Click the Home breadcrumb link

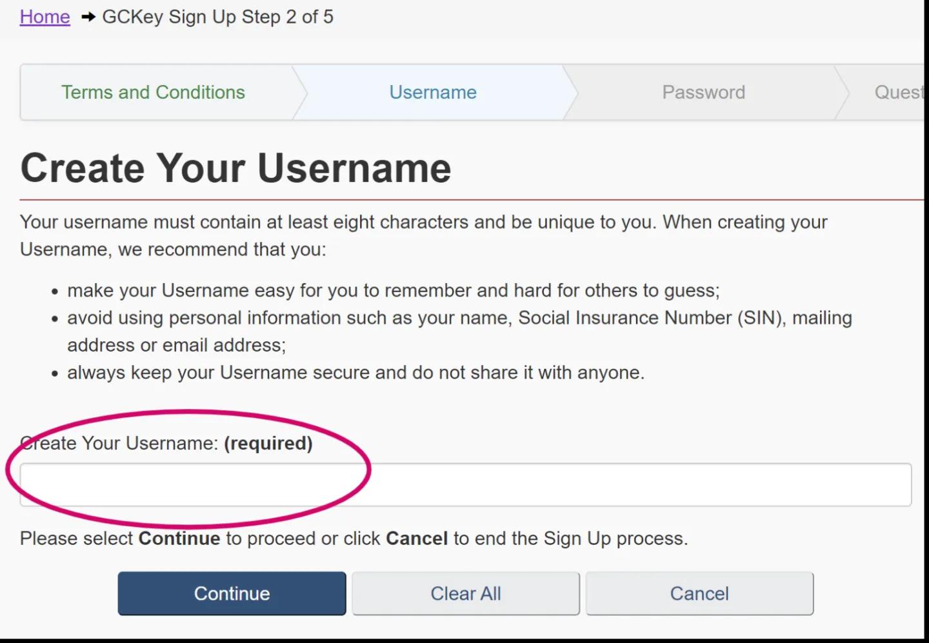(x=45, y=17)
